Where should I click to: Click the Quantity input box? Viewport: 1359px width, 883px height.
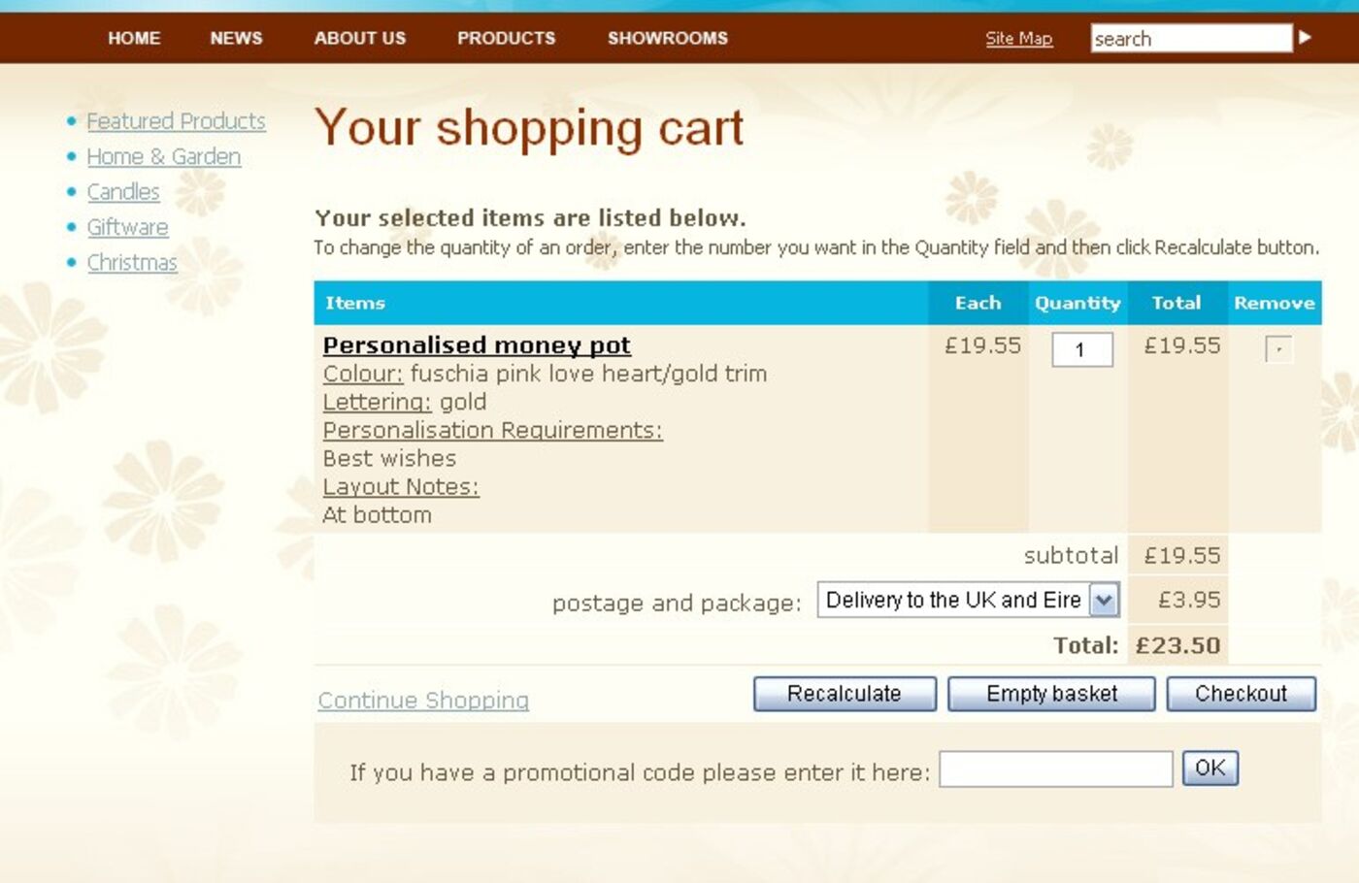(x=1081, y=350)
